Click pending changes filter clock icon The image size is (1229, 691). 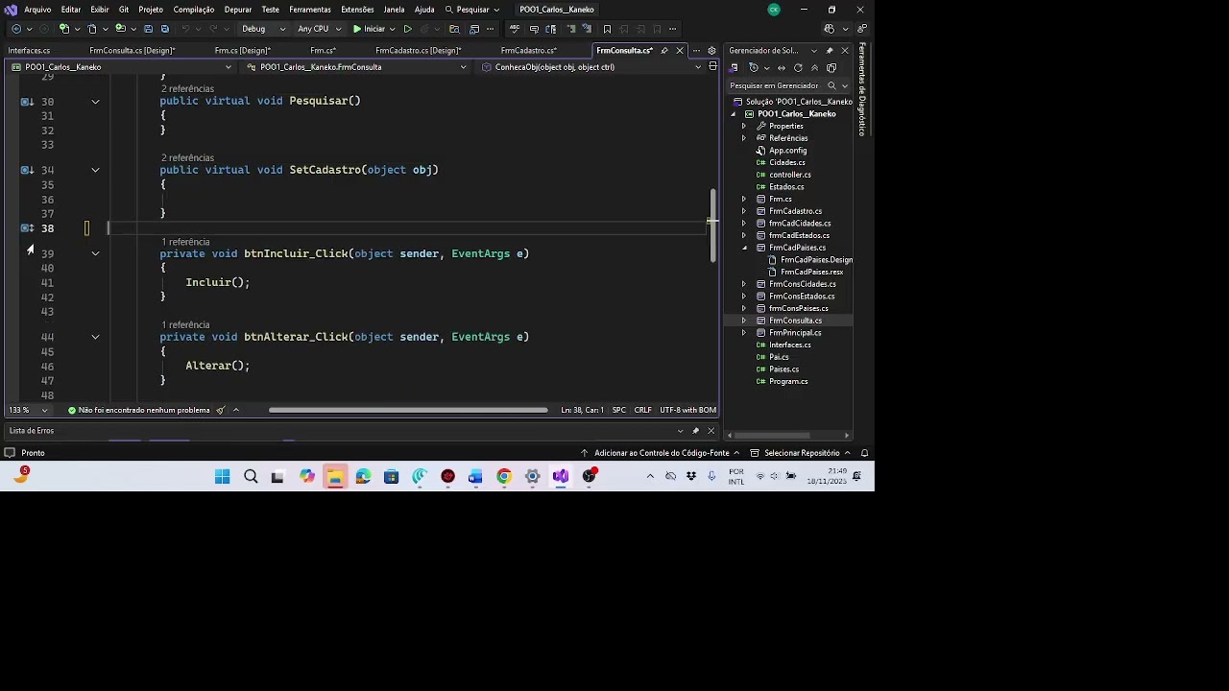click(x=754, y=68)
